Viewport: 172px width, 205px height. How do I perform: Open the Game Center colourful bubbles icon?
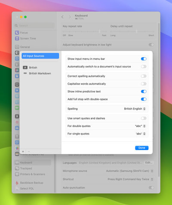pos(17,148)
